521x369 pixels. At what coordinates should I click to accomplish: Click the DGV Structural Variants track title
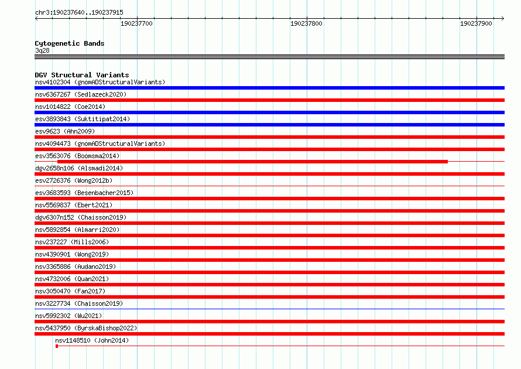[82, 75]
